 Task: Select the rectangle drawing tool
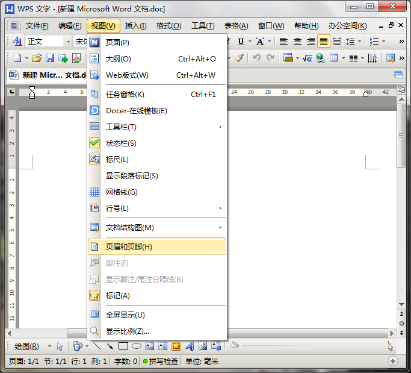pyautogui.click(x=123, y=346)
